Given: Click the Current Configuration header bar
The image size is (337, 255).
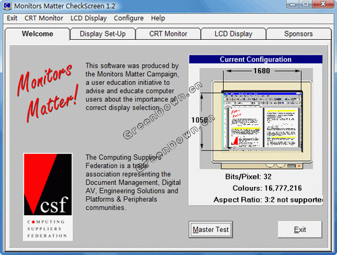Looking at the screenshot, I should coord(255,59).
